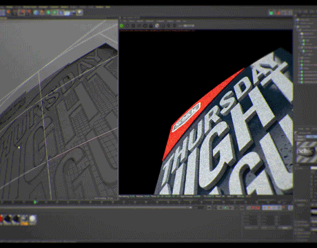This screenshot has height=248, width=317.
Task: Toggle the first green visibility dot in object manager
Action: (x=304, y=41)
